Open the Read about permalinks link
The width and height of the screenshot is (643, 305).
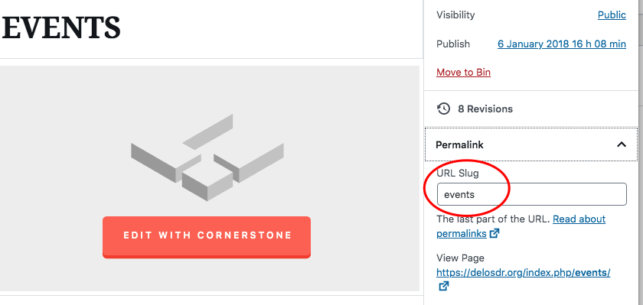[521, 226]
